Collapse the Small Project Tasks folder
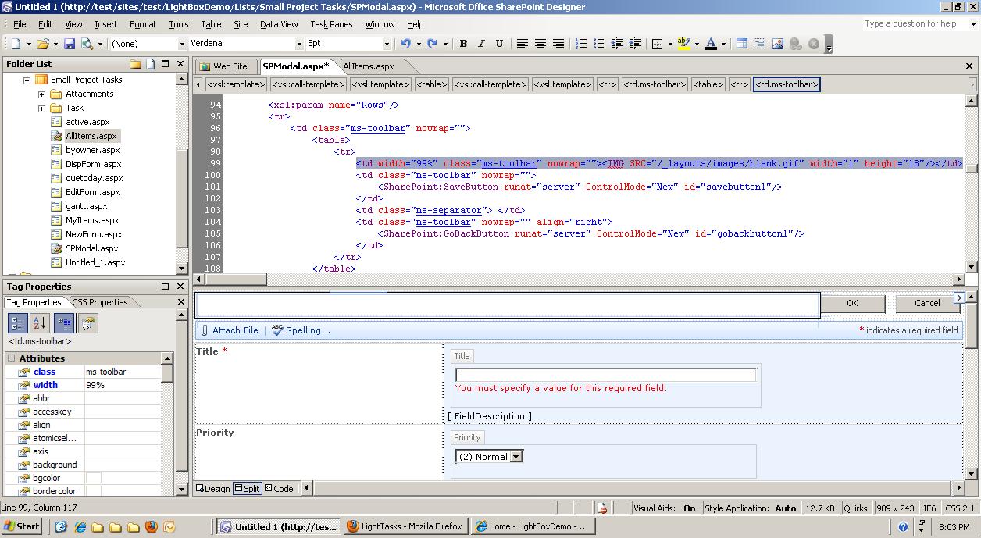981x538 pixels. (x=27, y=80)
